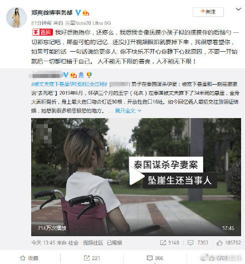Expand the post options chevron
This screenshot has width=245, height=264.
pyautogui.click(x=238, y=9)
